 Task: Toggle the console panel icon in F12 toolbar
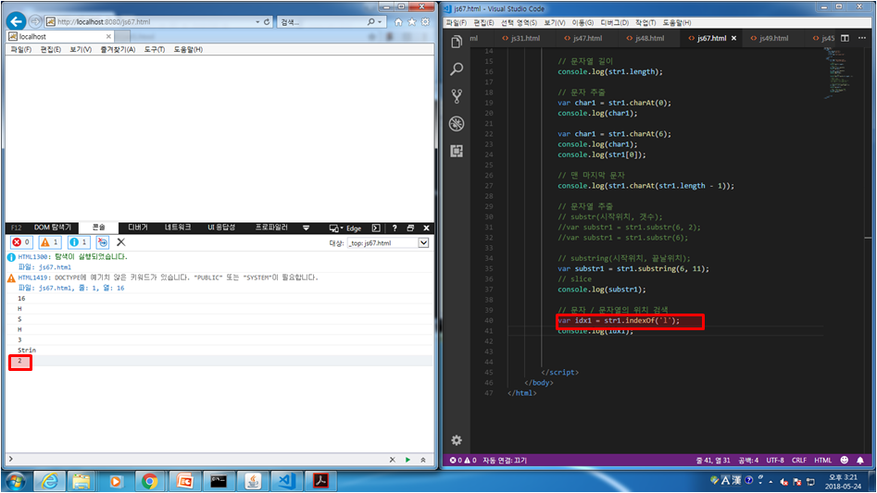pos(376,228)
